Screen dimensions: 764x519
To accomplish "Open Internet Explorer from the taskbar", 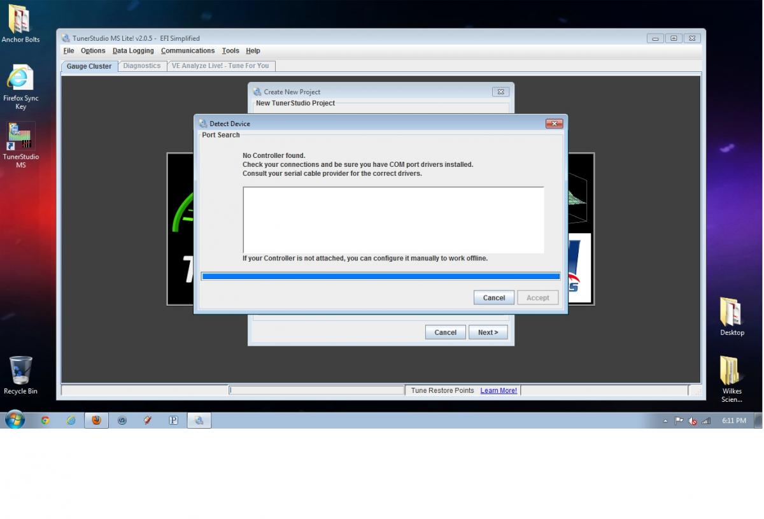I will [71, 420].
